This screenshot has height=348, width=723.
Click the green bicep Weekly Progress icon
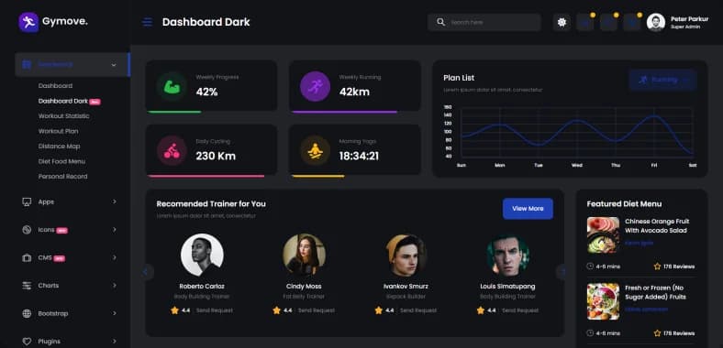click(x=172, y=86)
